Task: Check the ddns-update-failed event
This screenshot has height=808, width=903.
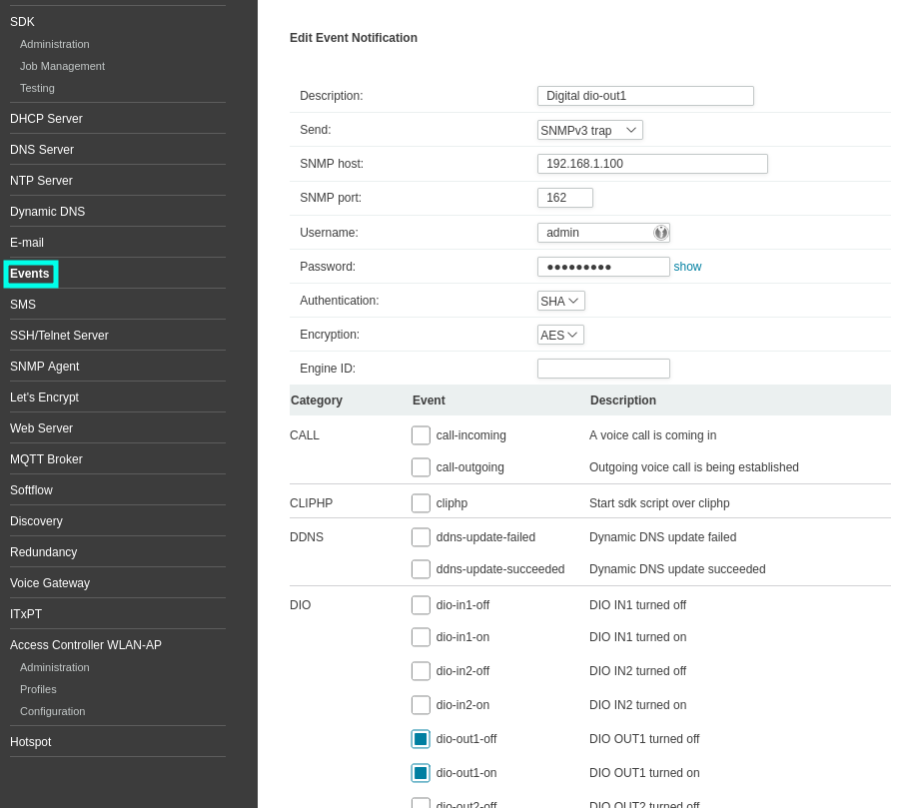Action: [421, 536]
